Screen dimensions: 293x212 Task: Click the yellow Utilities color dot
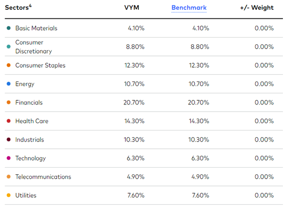pos(9,195)
